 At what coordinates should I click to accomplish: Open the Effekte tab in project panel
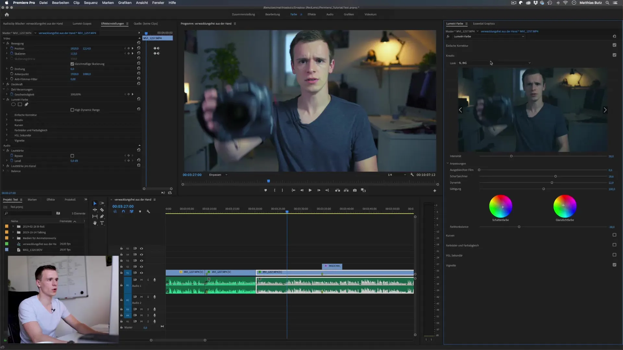click(51, 200)
